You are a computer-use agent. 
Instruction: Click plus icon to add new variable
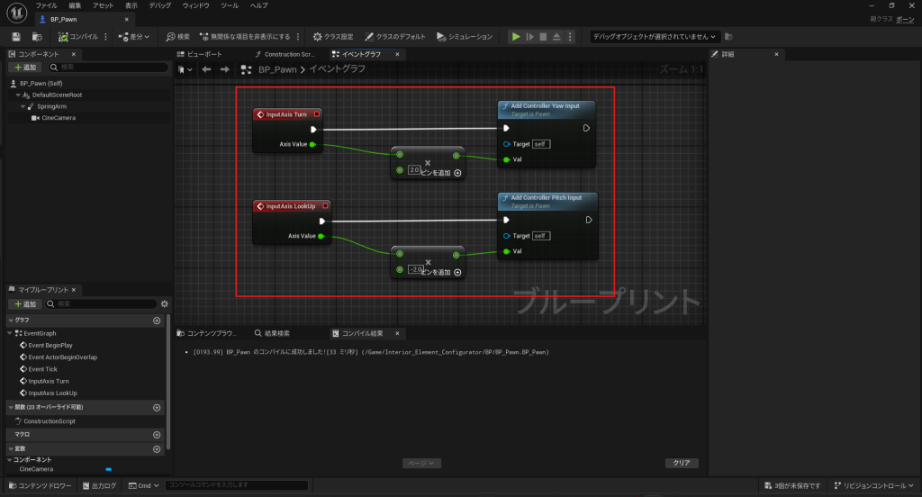[157, 448]
